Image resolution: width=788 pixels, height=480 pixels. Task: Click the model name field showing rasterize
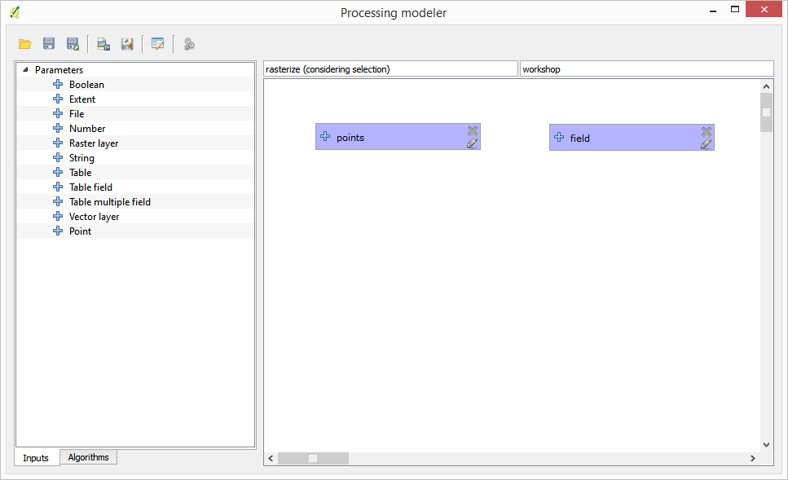click(390, 69)
